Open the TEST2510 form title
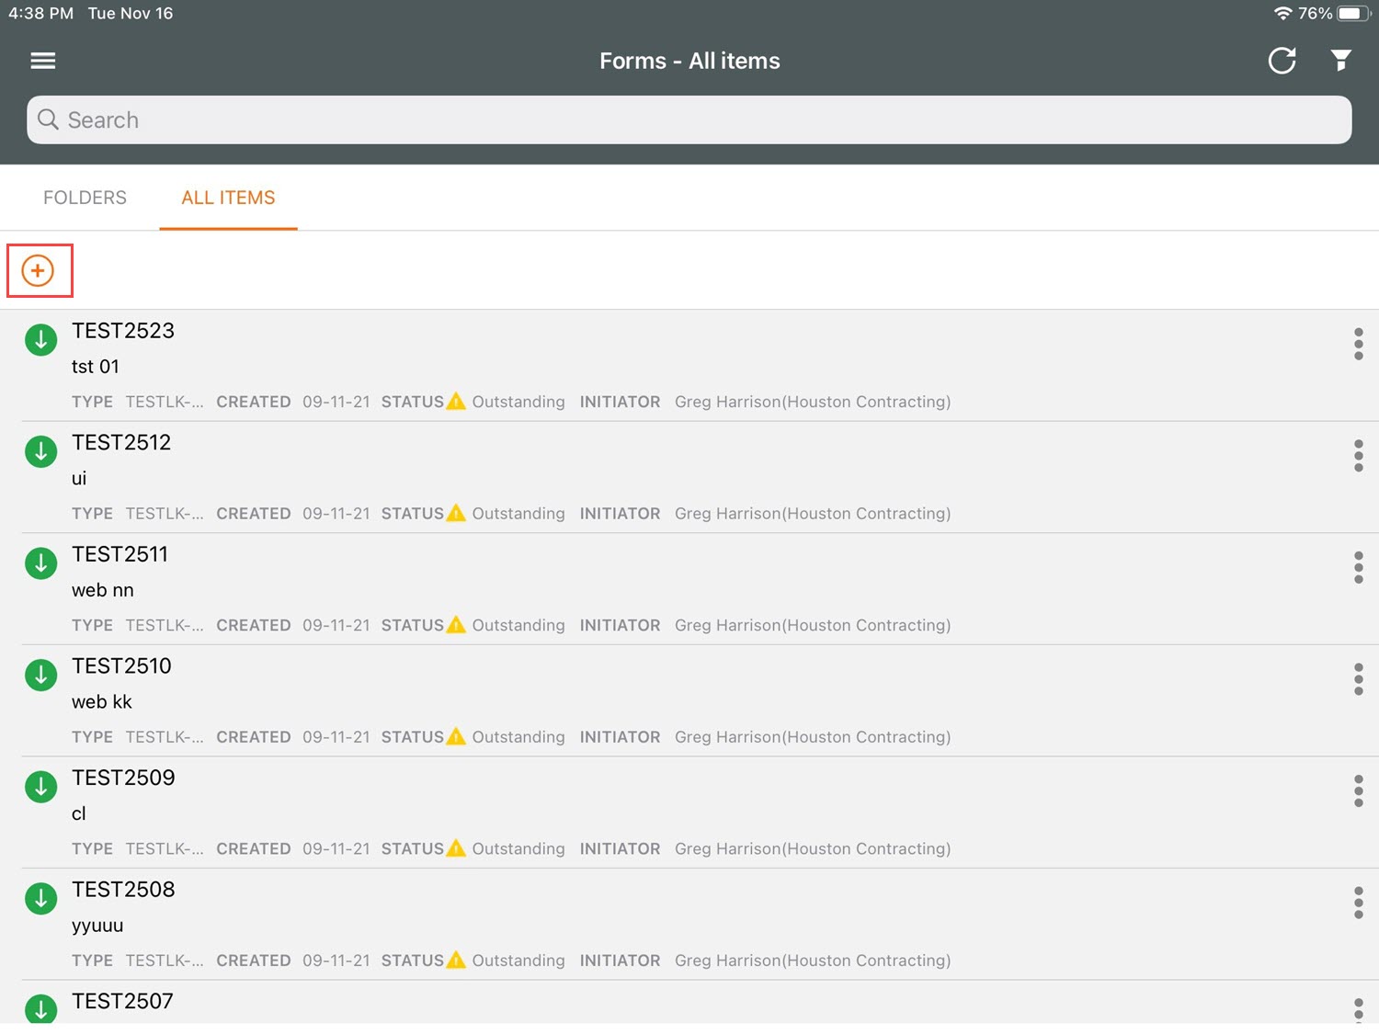This screenshot has width=1379, height=1034. (x=121, y=666)
